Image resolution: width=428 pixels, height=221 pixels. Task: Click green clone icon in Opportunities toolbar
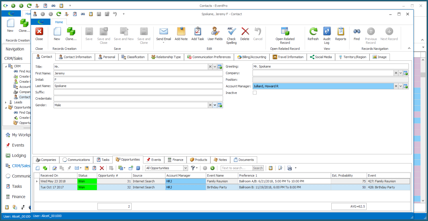coord(45,168)
